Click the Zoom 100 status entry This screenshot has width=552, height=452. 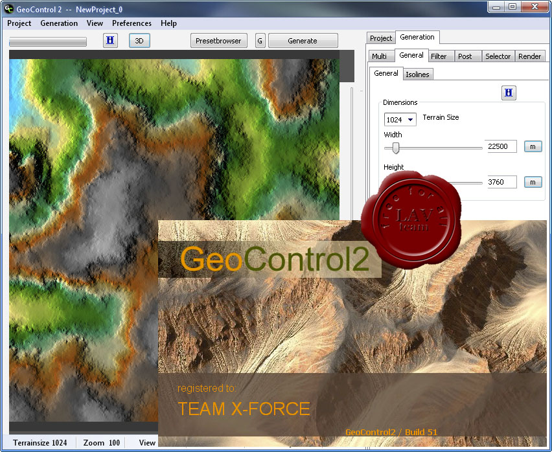point(101,442)
